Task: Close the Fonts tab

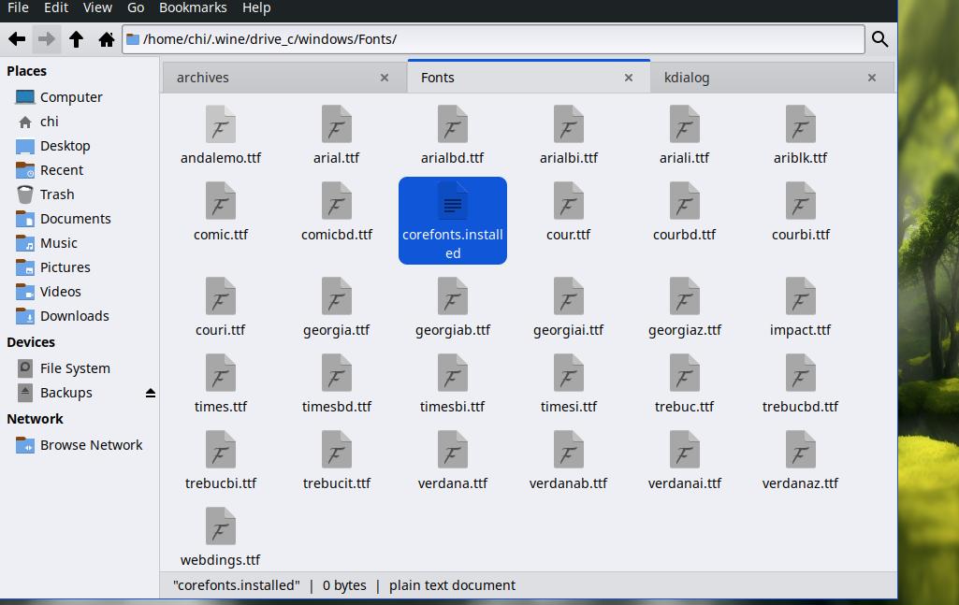Action: pyautogui.click(x=628, y=78)
